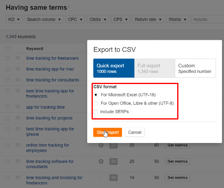The width and height of the screenshot is (224, 188).
Task: Expand the Search volume filter
Action: 44,19
